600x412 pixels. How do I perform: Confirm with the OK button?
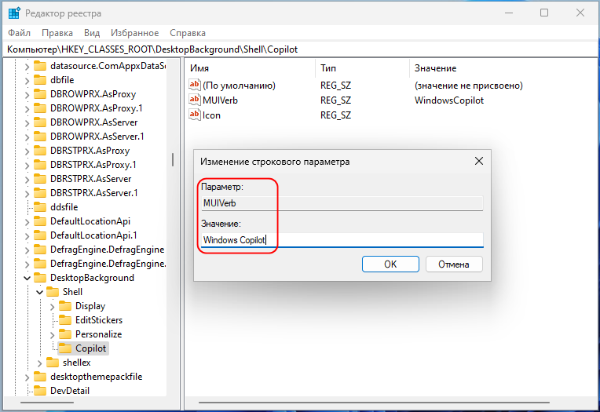click(x=390, y=264)
